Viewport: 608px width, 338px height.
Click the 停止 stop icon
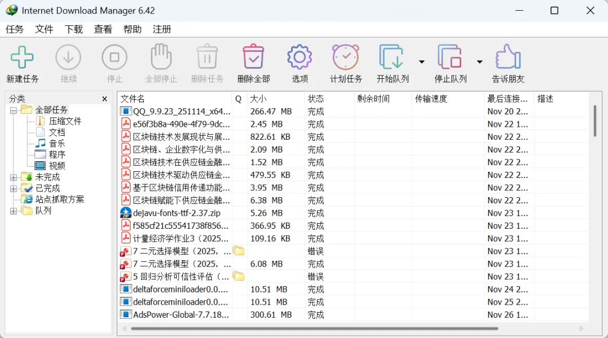point(114,57)
